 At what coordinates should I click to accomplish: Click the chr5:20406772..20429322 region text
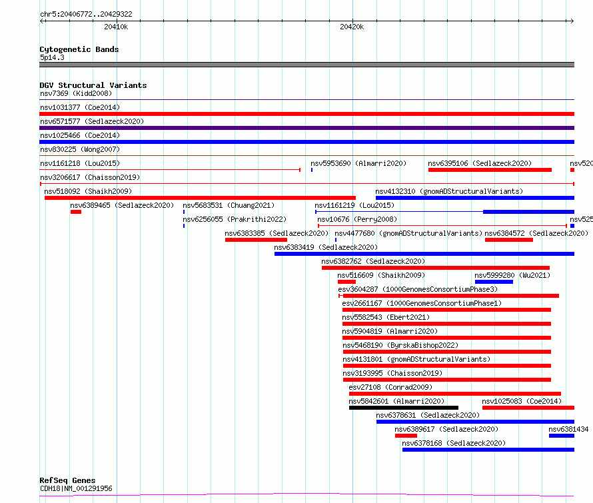(x=86, y=14)
